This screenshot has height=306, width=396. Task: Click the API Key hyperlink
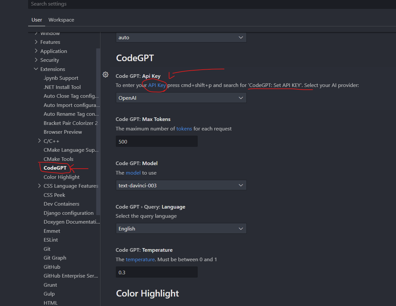pyautogui.click(x=157, y=85)
